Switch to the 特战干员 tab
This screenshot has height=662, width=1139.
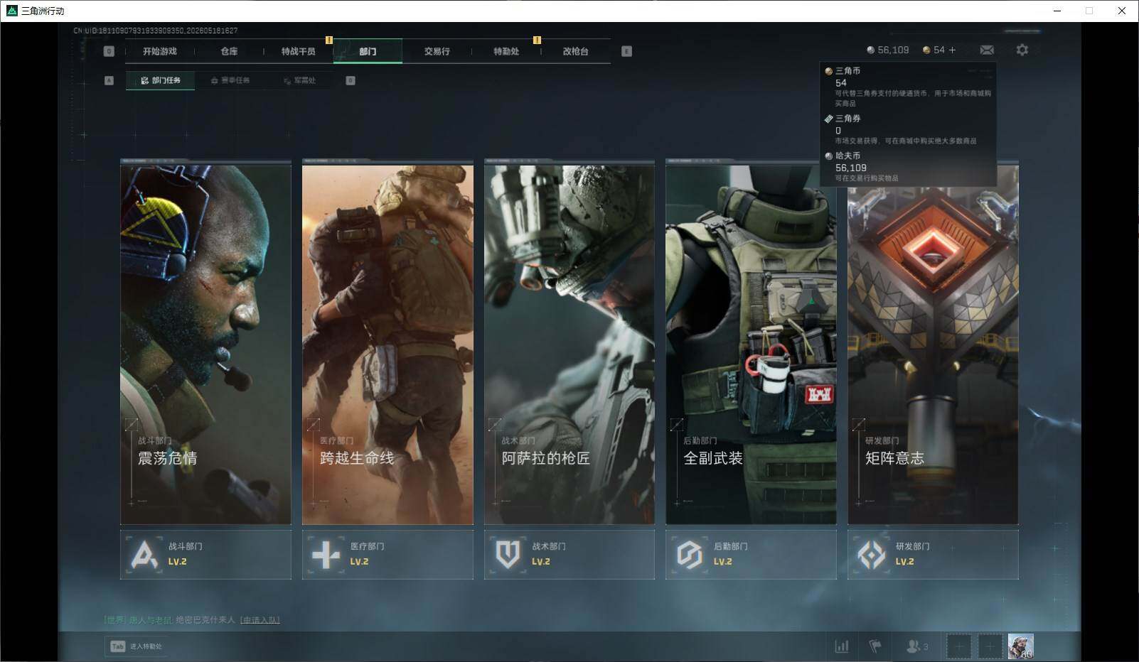[x=298, y=51]
